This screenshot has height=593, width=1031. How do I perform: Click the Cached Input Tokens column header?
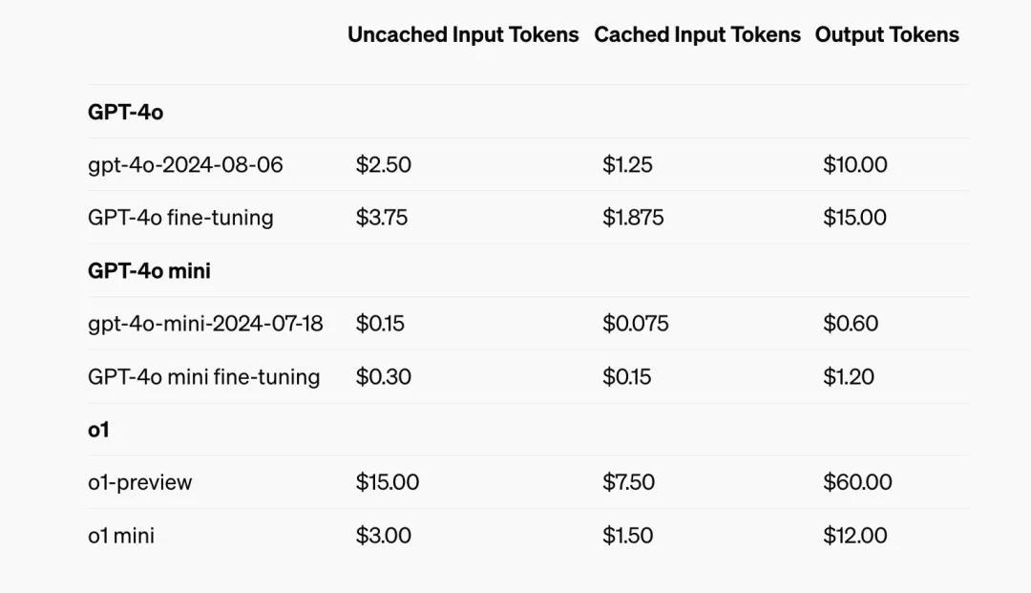697,35
